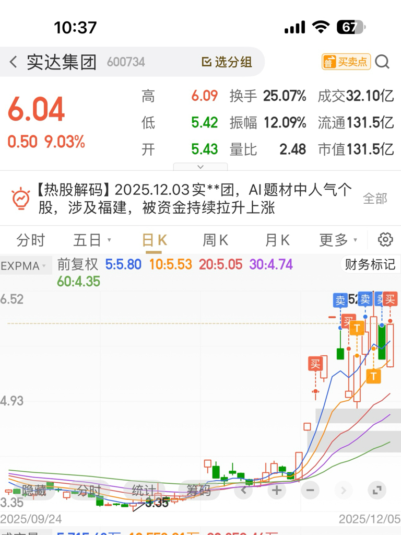The image size is (401, 535).
Task: Tap the EXPMA 60:4.35 value
Action: pyautogui.click(x=78, y=282)
